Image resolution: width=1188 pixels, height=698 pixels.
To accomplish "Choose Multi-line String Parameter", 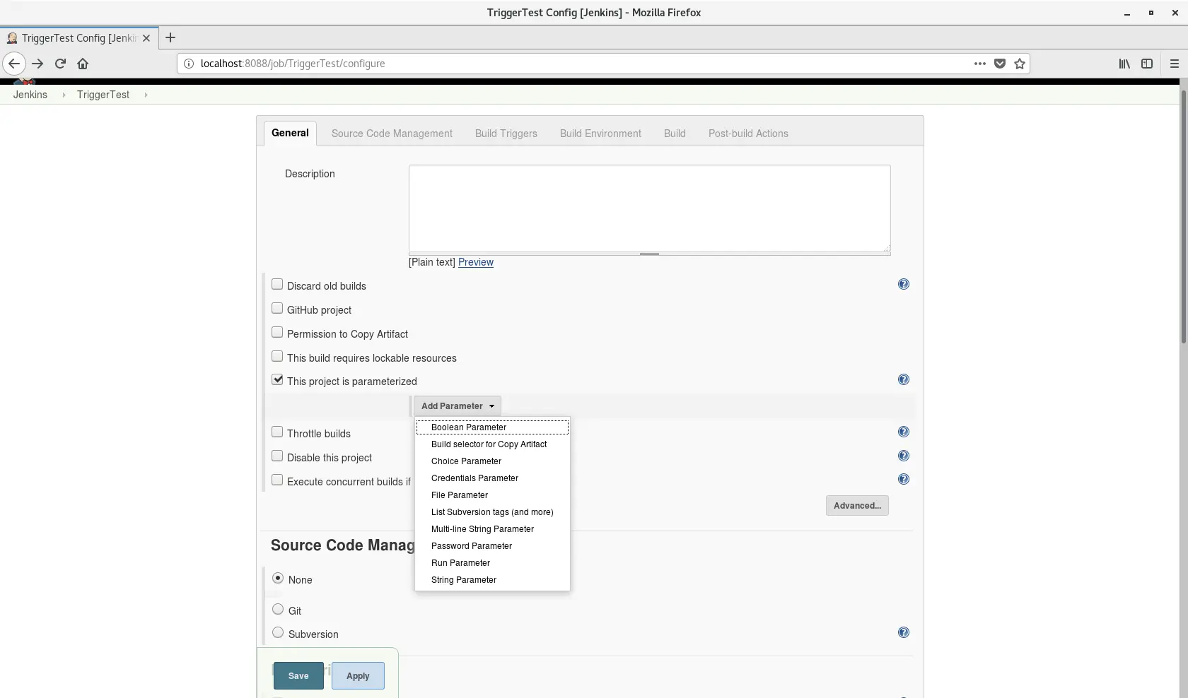I will 492,529.
